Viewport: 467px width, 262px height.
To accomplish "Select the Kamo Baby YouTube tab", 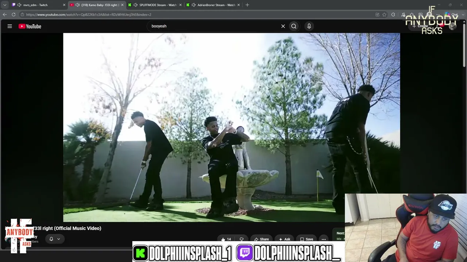I will pos(97,5).
